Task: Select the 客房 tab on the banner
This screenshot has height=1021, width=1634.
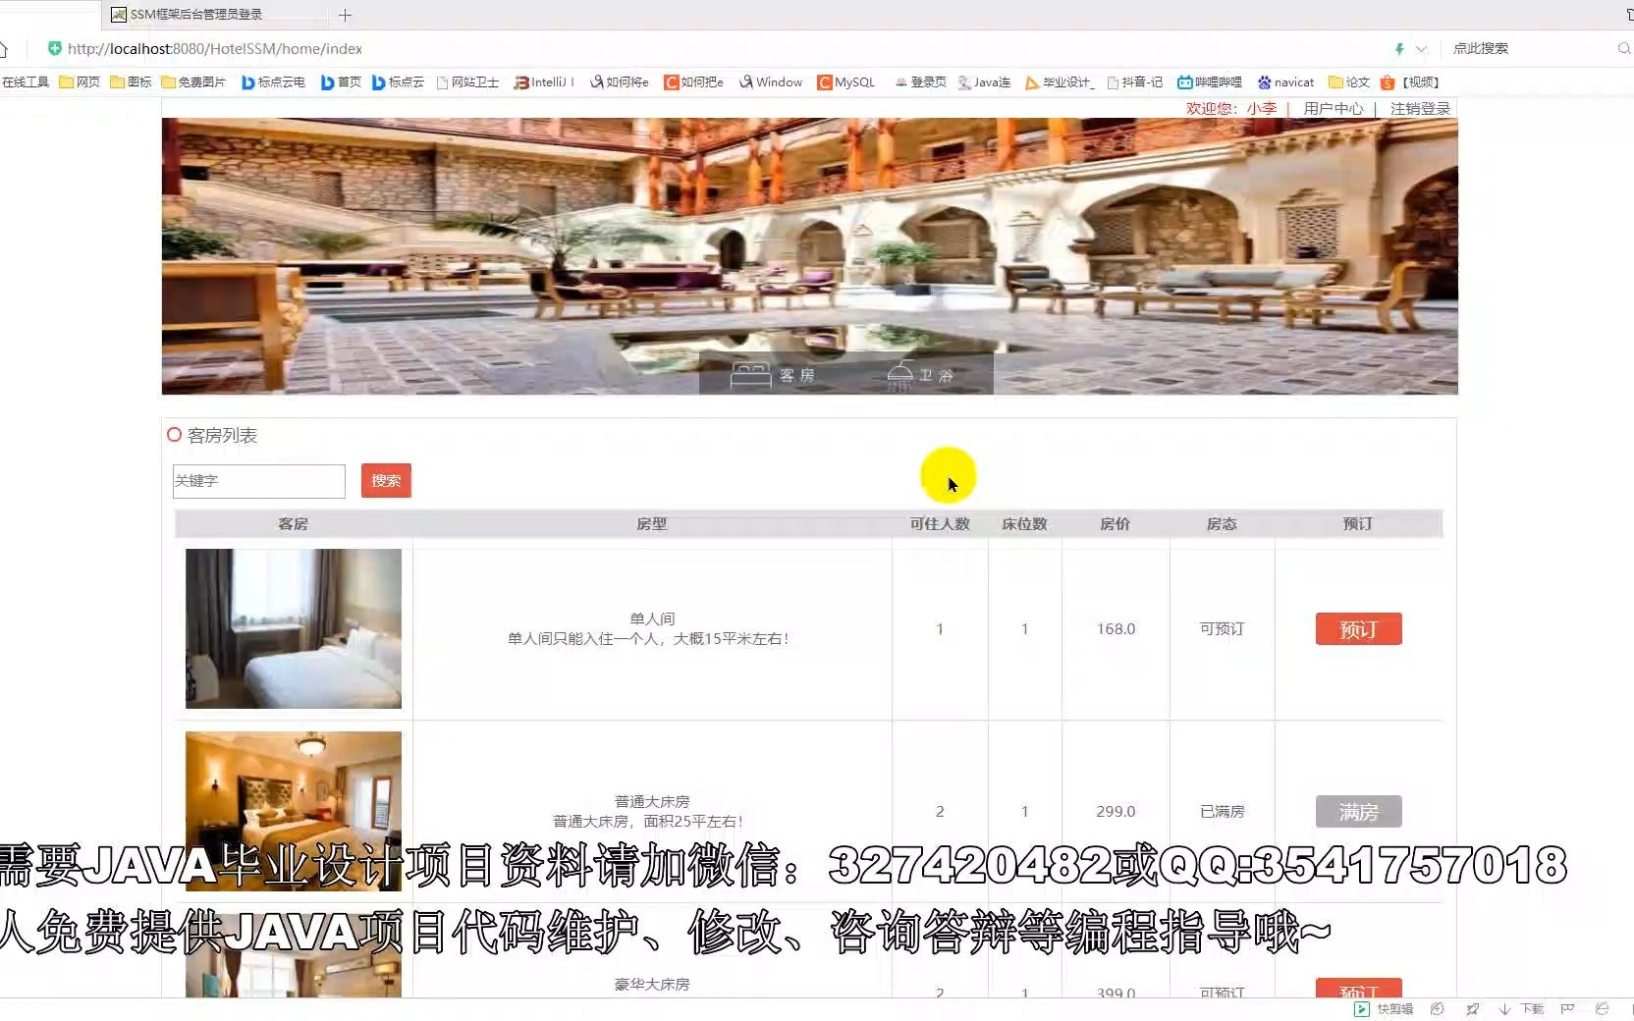Action: pyautogui.click(x=774, y=375)
